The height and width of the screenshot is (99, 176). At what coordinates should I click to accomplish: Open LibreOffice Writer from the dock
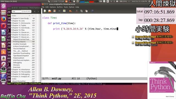click(4, 32)
